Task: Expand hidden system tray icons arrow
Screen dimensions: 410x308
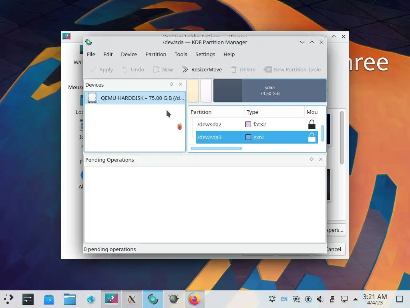Action: pos(356,299)
